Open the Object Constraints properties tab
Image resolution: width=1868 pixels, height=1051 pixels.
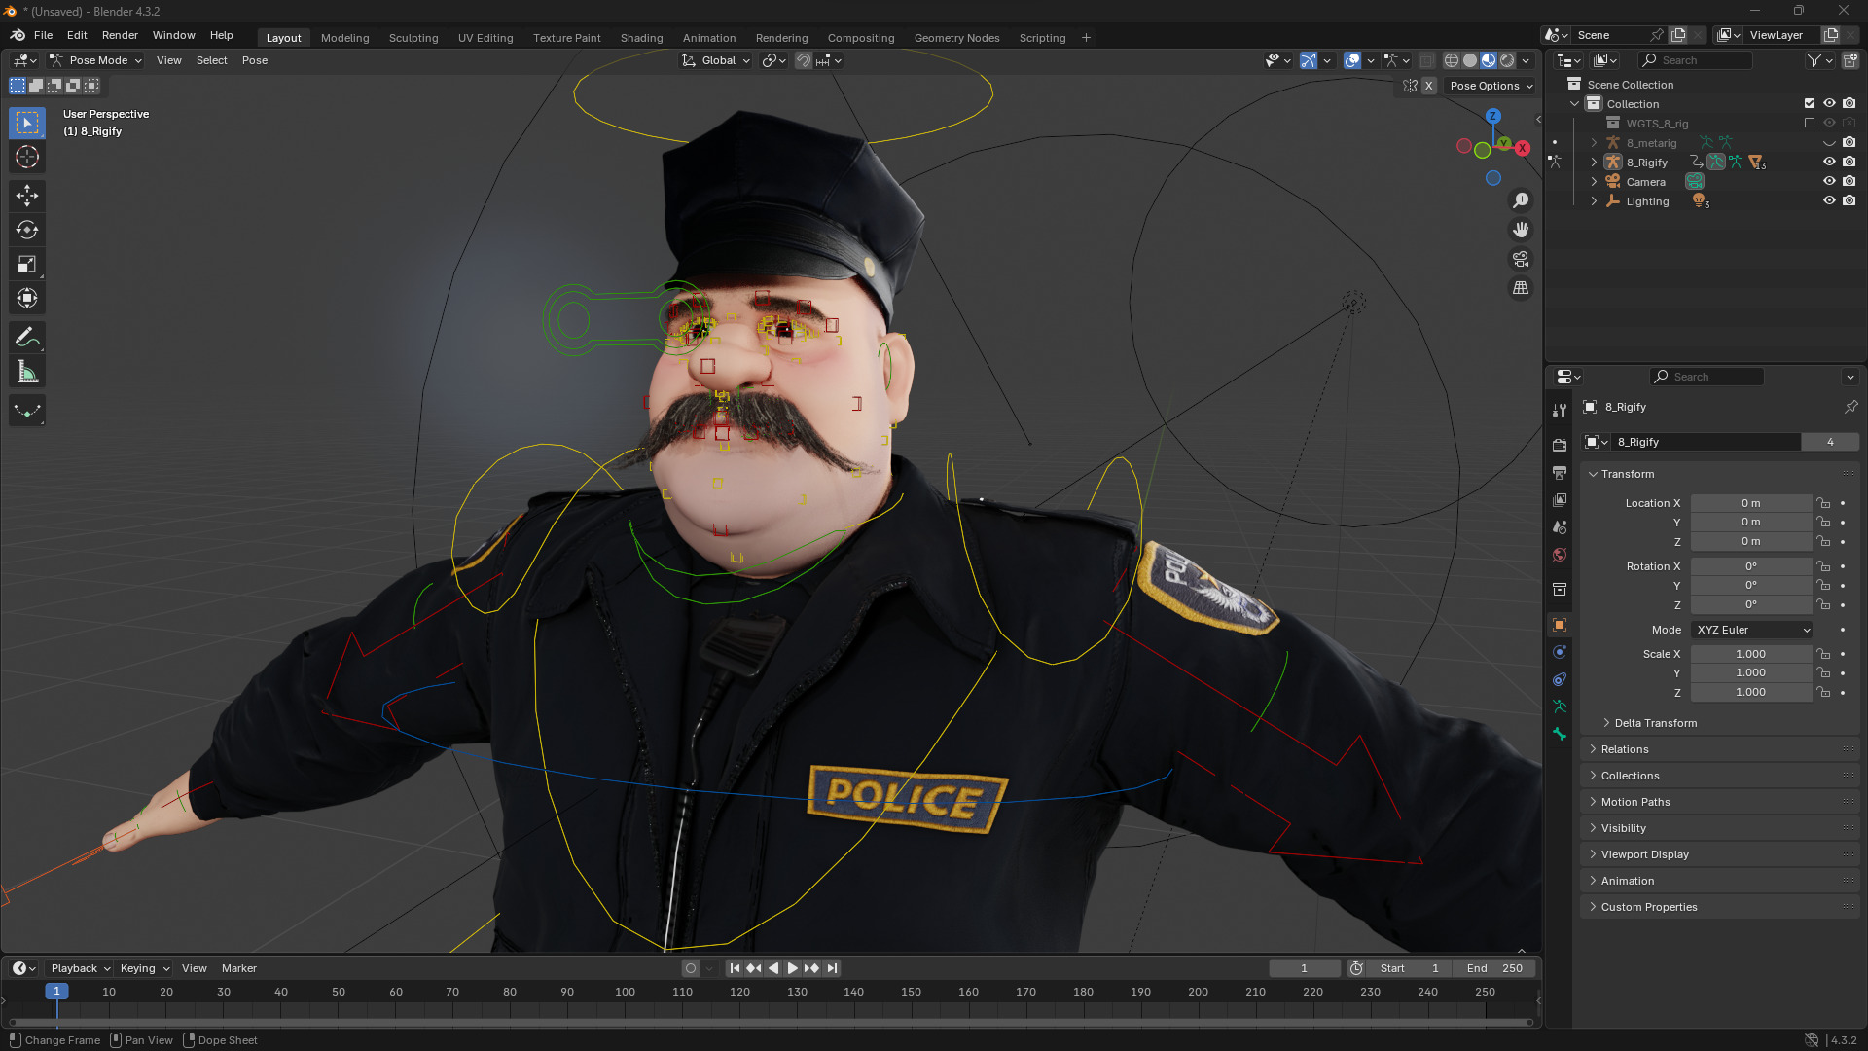pos(1560,679)
